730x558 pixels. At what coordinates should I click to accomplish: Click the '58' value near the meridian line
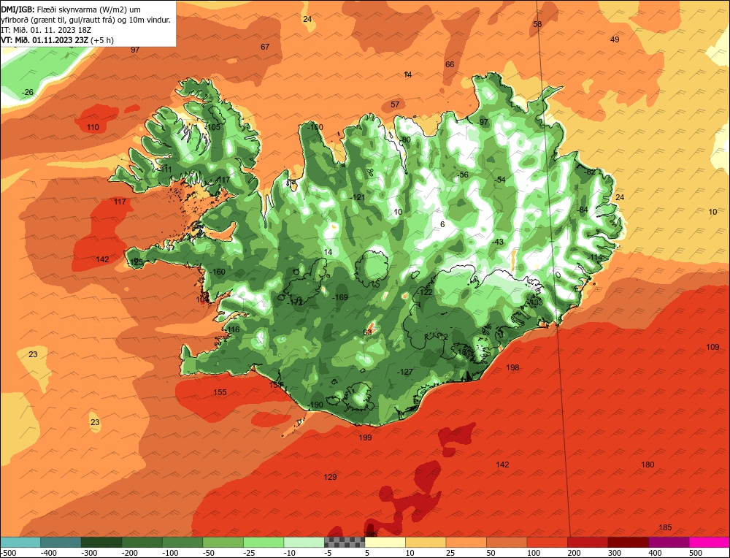point(537,24)
